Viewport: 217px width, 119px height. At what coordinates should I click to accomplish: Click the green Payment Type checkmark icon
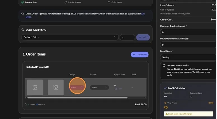tap(23, 2)
